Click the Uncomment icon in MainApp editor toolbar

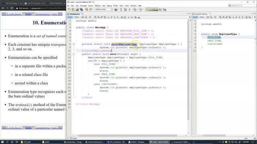coord(139,17)
